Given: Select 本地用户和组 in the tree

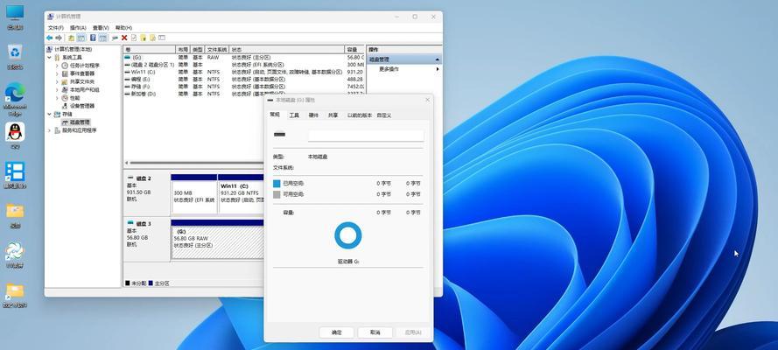Looking at the screenshot, I should click(84, 90).
